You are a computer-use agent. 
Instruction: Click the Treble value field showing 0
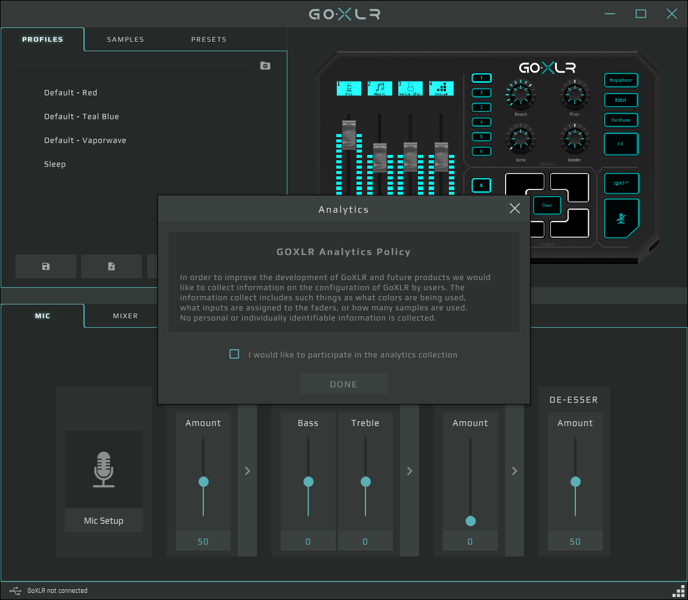coord(365,541)
